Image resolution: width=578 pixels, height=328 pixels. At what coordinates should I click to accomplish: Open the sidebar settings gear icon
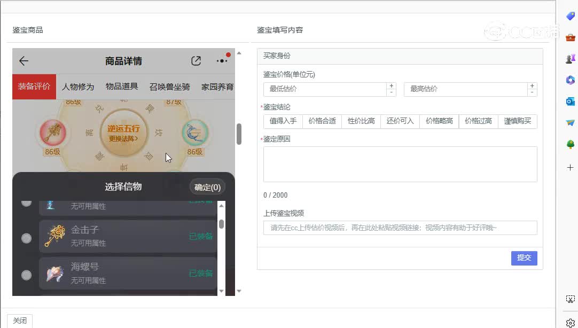(x=571, y=323)
